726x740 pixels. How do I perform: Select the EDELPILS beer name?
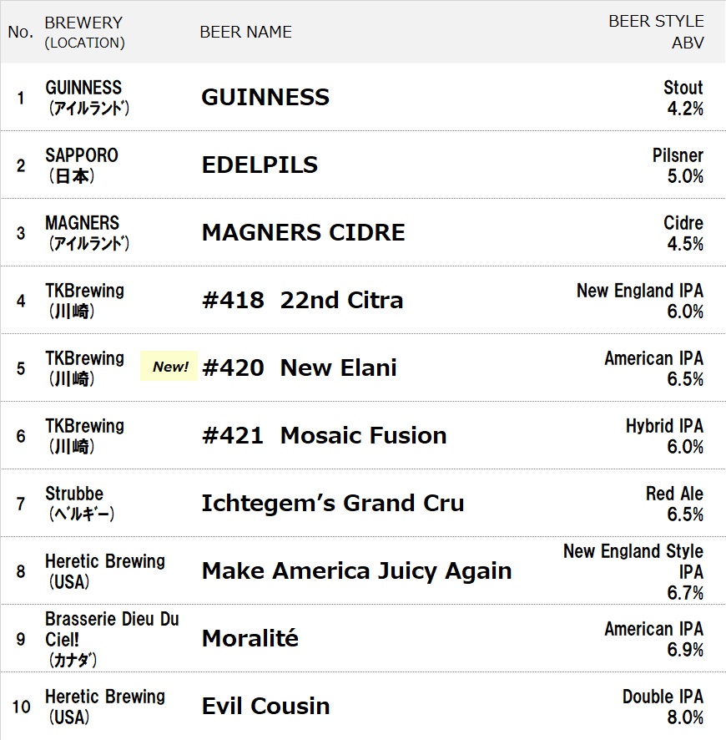[260, 165]
